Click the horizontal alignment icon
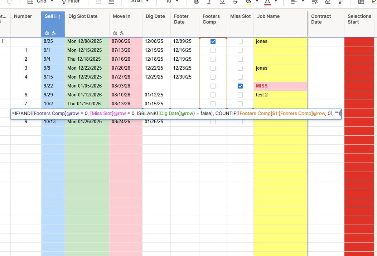Screen dimensions: 377x256 (x=294, y=2)
